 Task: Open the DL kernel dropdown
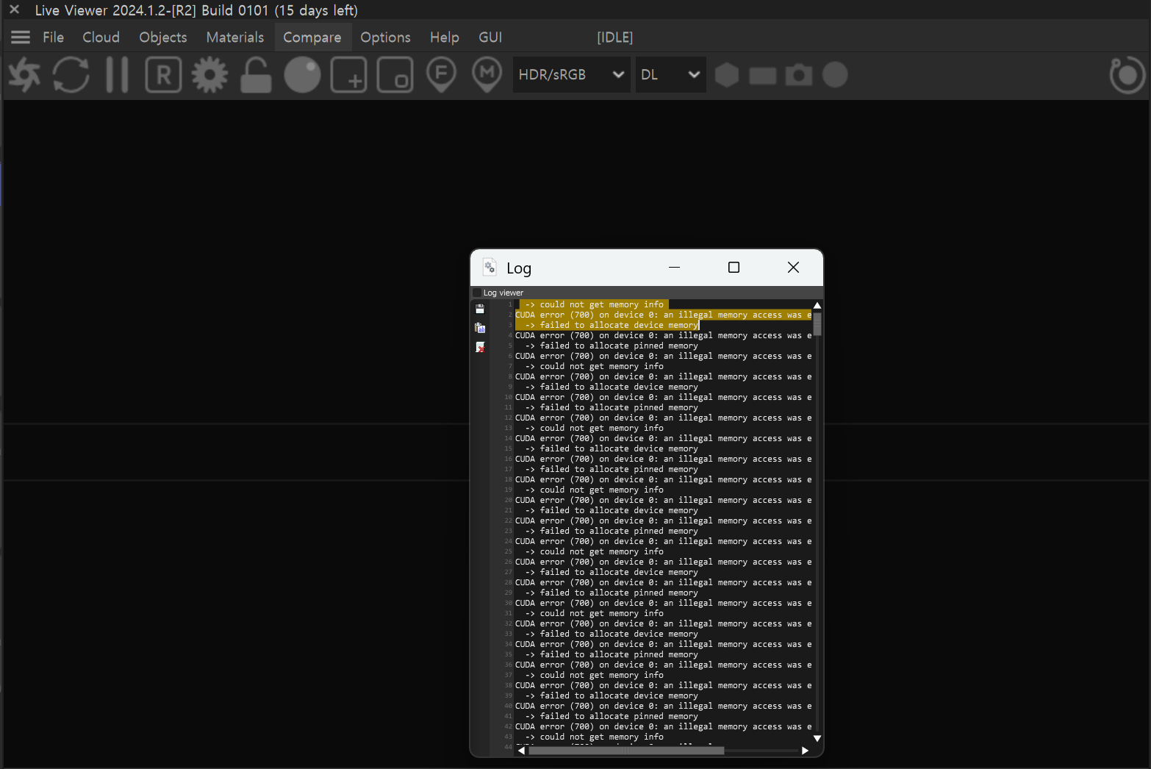click(671, 74)
